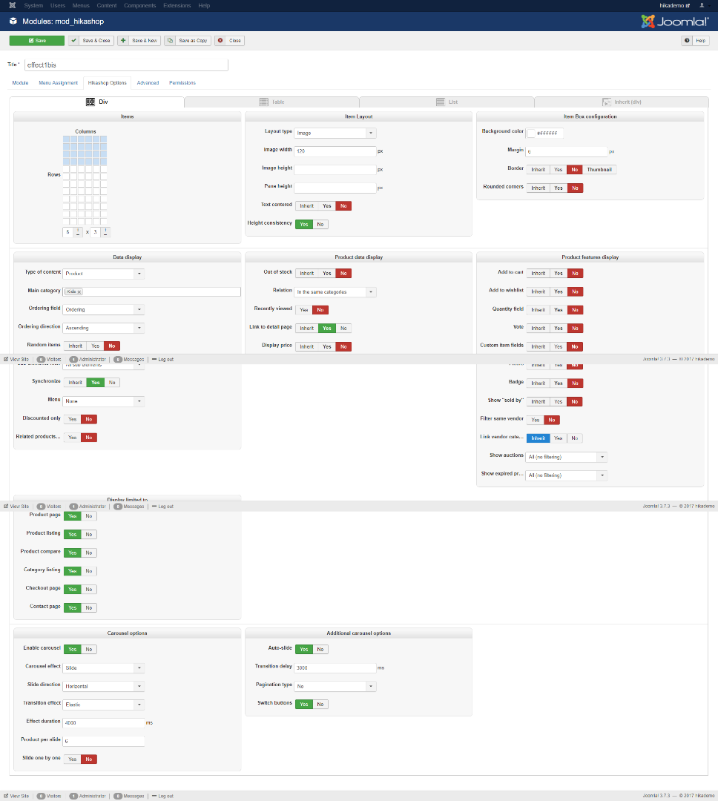Image resolution: width=718 pixels, height=801 pixels.
Task: Open Menus menu
Action: click(x=81, y=6)
